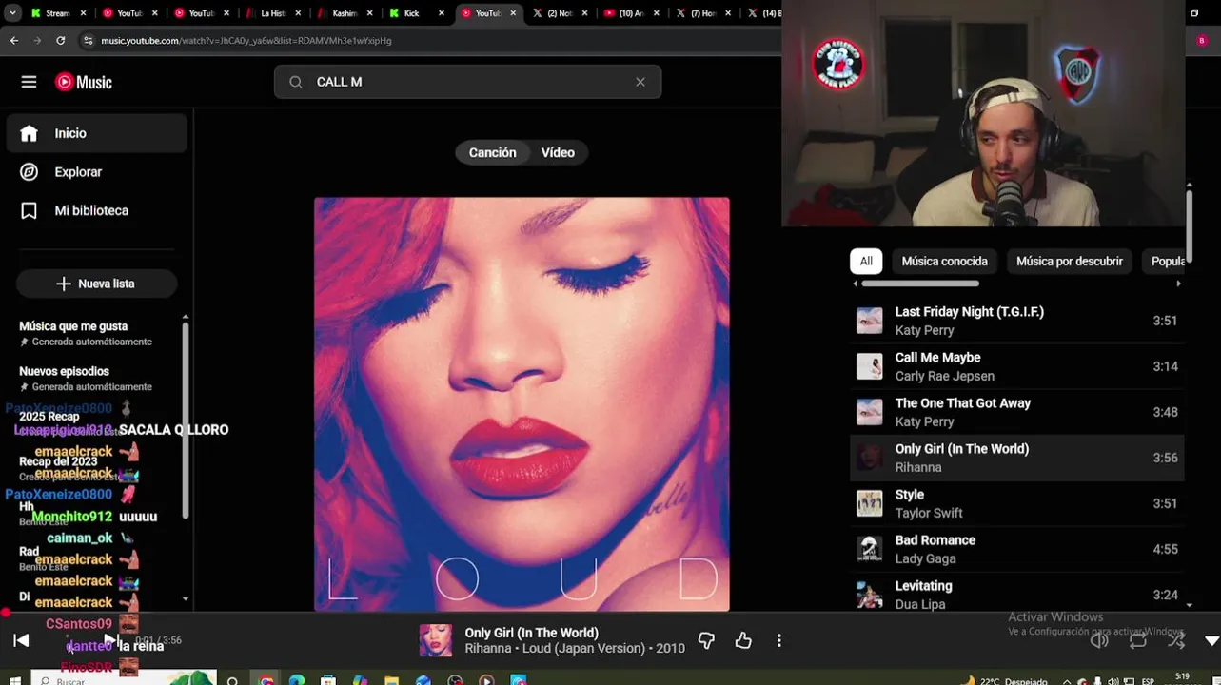This screenshot has width=1221, height=685.
Task: Click the magnifier icon in search box
Action: pos(296,82)
